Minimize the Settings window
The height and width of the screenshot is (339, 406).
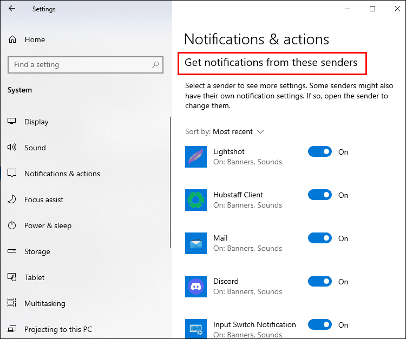(348, 9)
